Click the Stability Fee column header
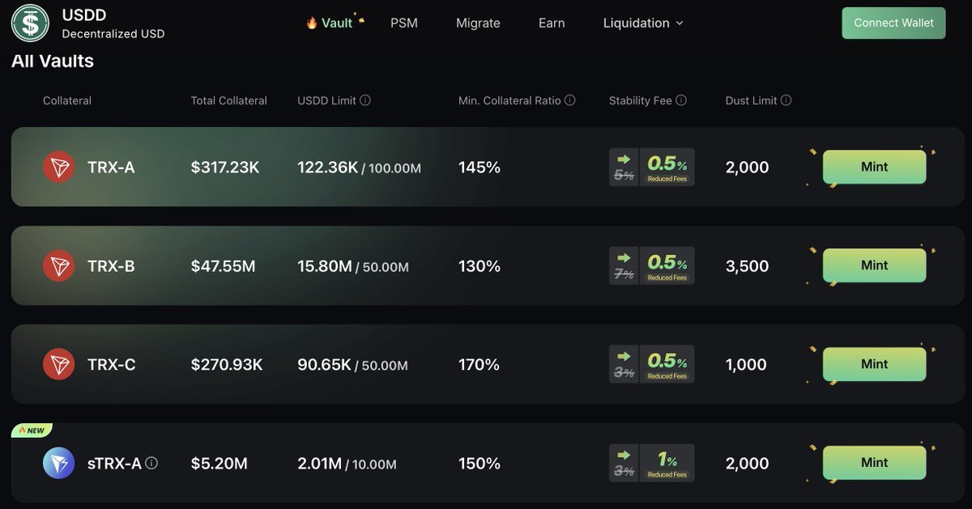 pyautogui.click(x=641, y=100)
